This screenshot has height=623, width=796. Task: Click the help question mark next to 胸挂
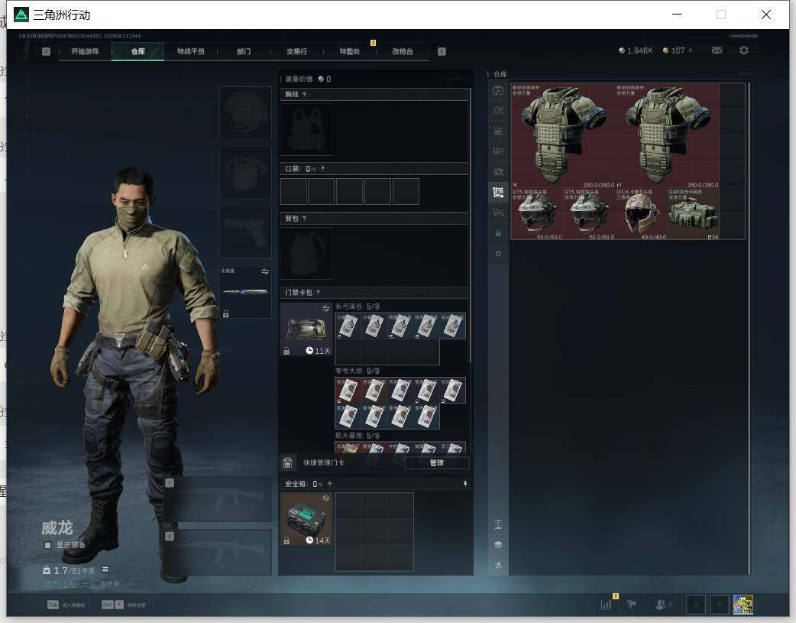click(x=304, y=95)
